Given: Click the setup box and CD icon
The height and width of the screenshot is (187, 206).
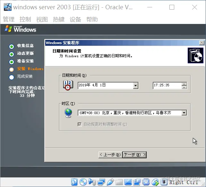Looking at the screenshot, I should tap(195, 56).
